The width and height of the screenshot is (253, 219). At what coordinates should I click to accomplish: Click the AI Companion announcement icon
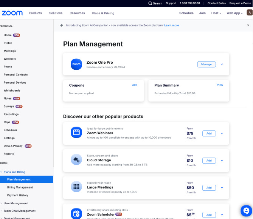62,25
